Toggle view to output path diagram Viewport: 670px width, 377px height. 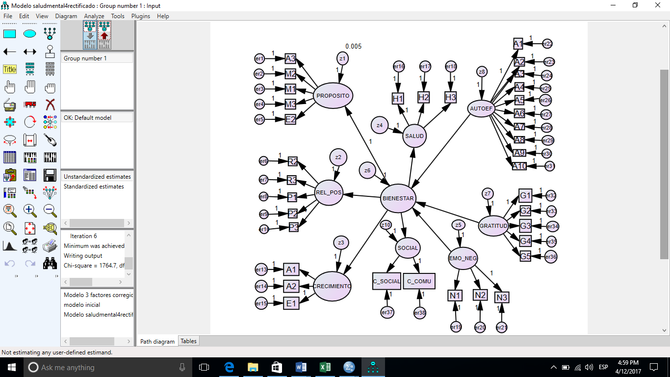coord(104,35)
